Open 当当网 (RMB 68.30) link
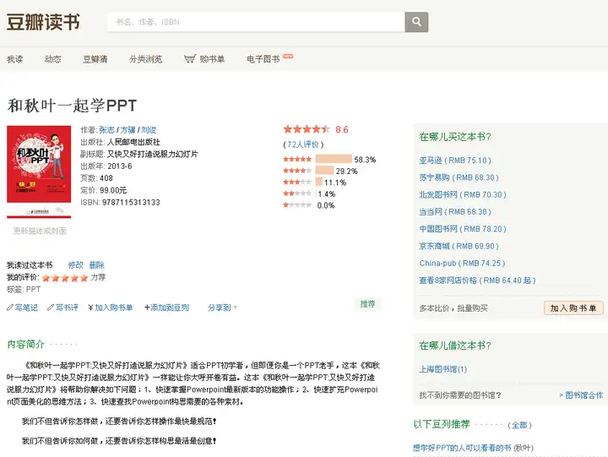Viewport: 608px width, 457px height. 455,211
